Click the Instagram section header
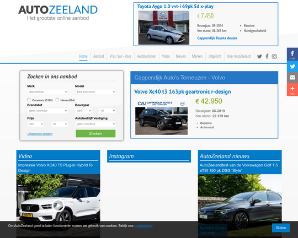298x238 pixels. click(149, 156)
